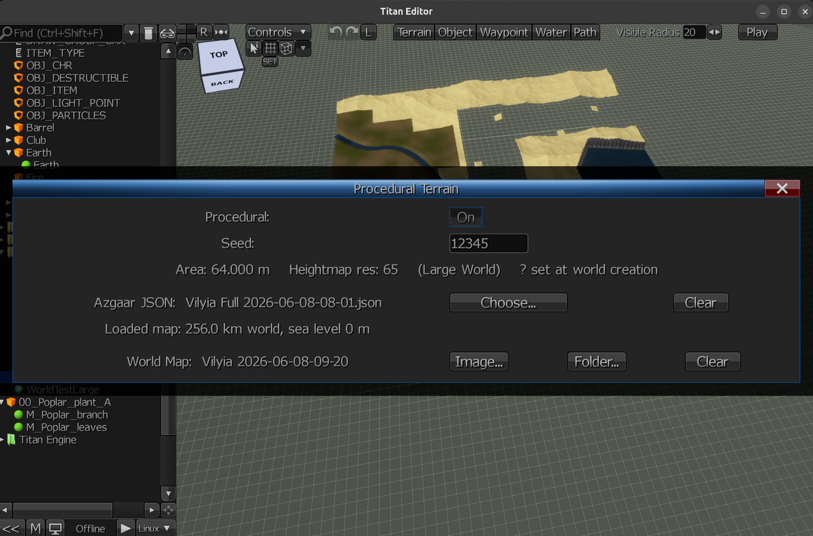Click the orange cube icon of Barrel
This screenshot has height=536, width=813.
pyautogui.click(x=18, y=128)
